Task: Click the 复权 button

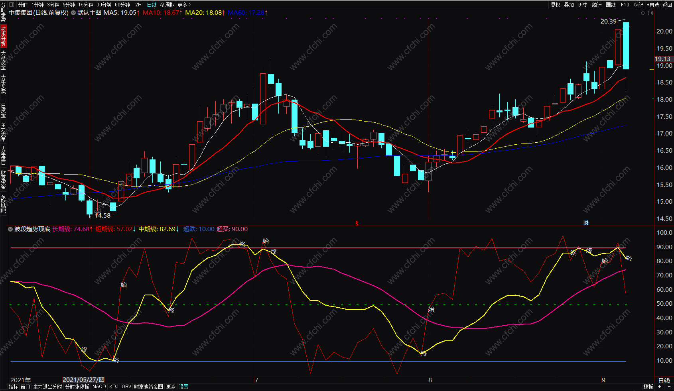Action: click(x=556, y=5)
